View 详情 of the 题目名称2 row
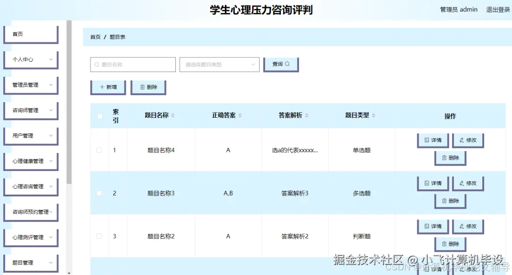Image resolution: width=512 pixels, height=275 pixels. click(x=433, y=226)
